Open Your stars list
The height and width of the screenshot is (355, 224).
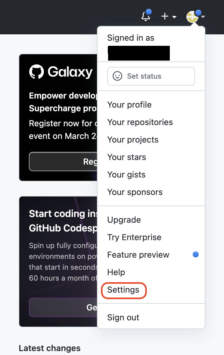click(x=126, y=157)
